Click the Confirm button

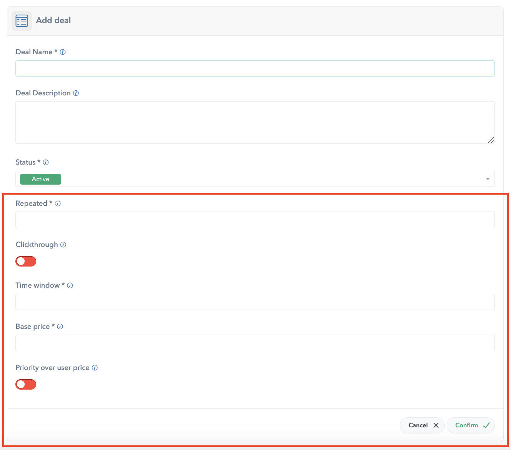pos(471,425)
